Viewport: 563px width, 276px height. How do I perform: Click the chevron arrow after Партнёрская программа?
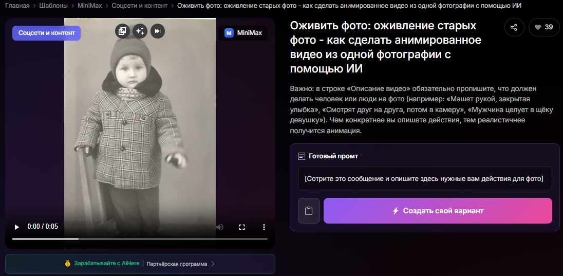tap(213, 264)
